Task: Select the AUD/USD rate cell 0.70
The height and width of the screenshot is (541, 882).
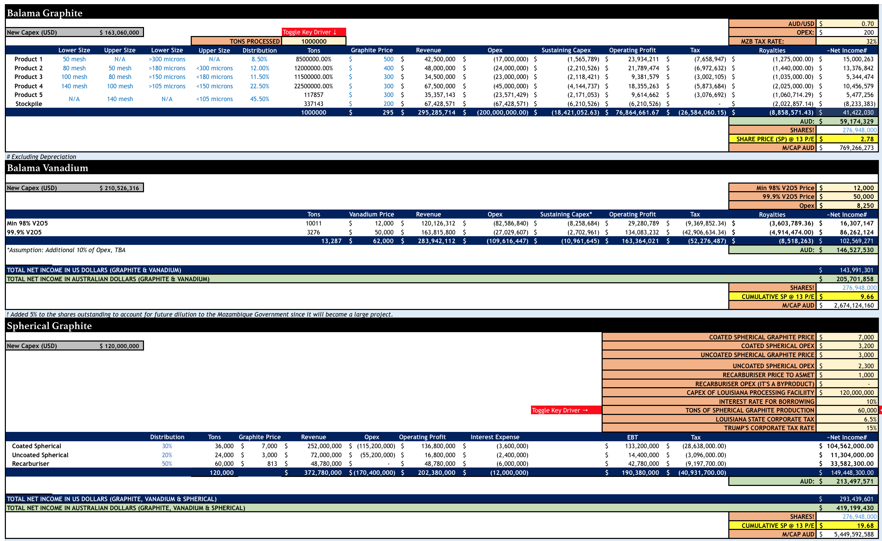Action: (847, 24)
